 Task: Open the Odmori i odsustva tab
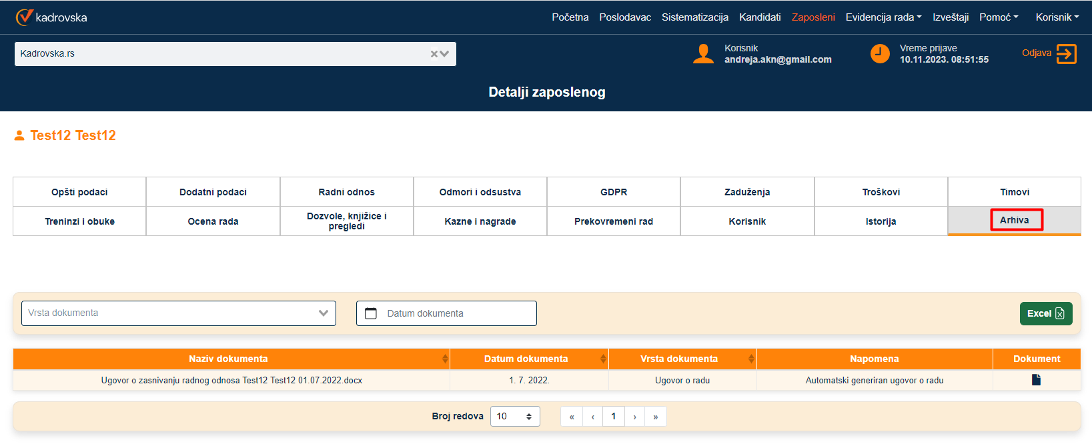tap(480, 192)
